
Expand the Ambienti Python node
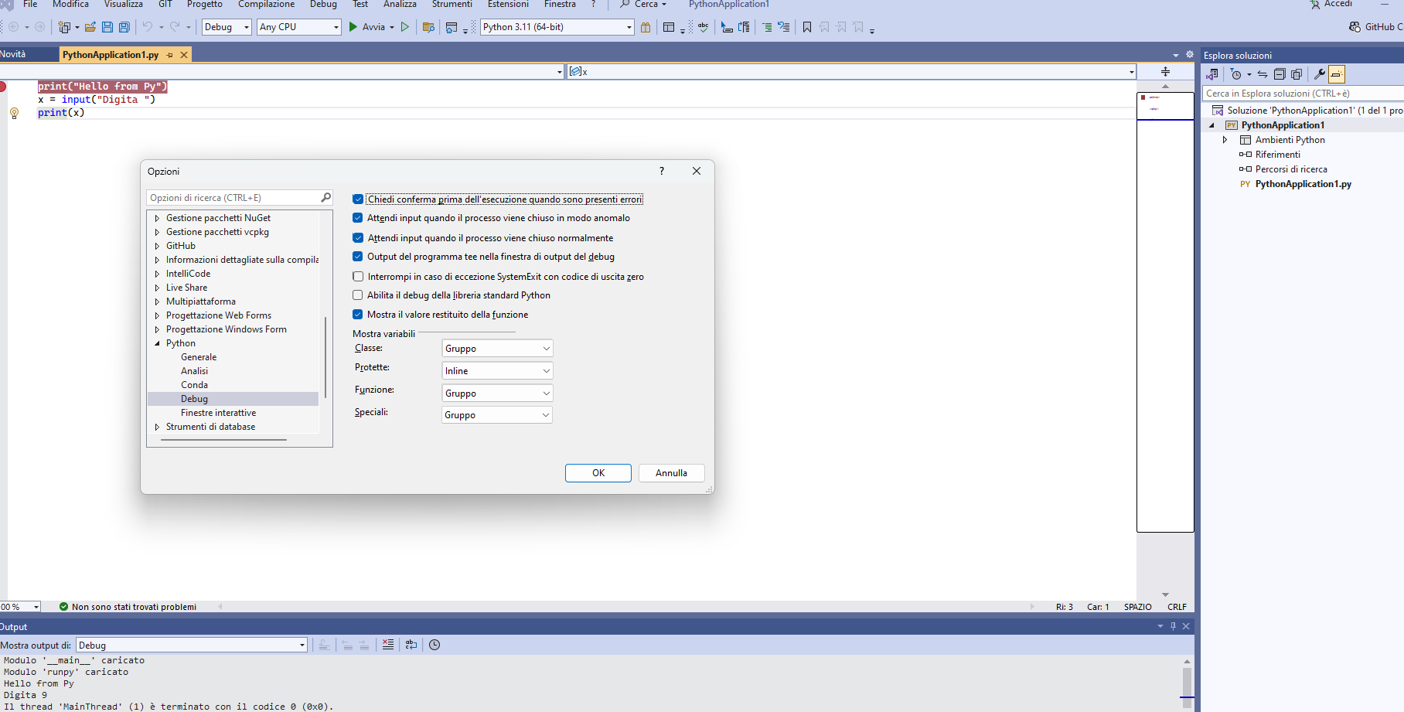point(1225,140)
